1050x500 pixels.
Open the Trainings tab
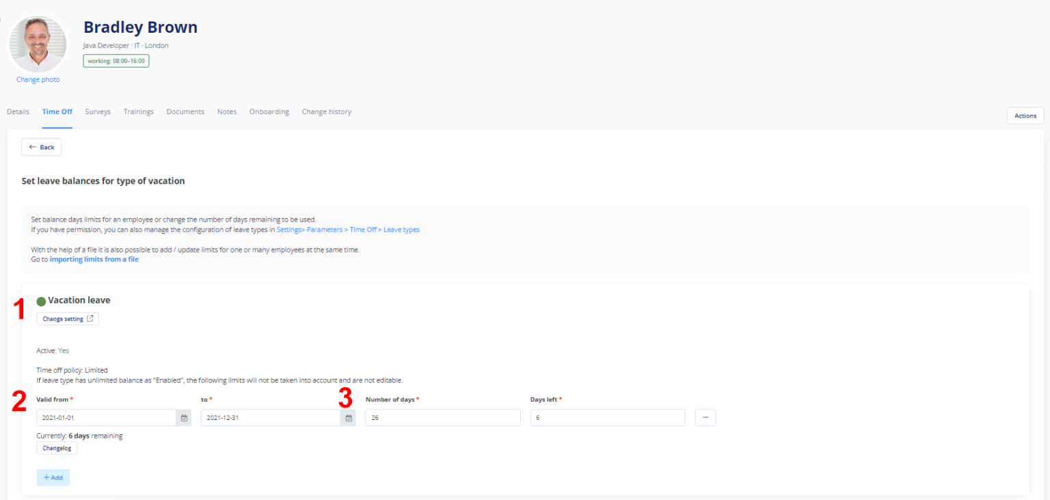pyautogui.click(x=138, y=111)
